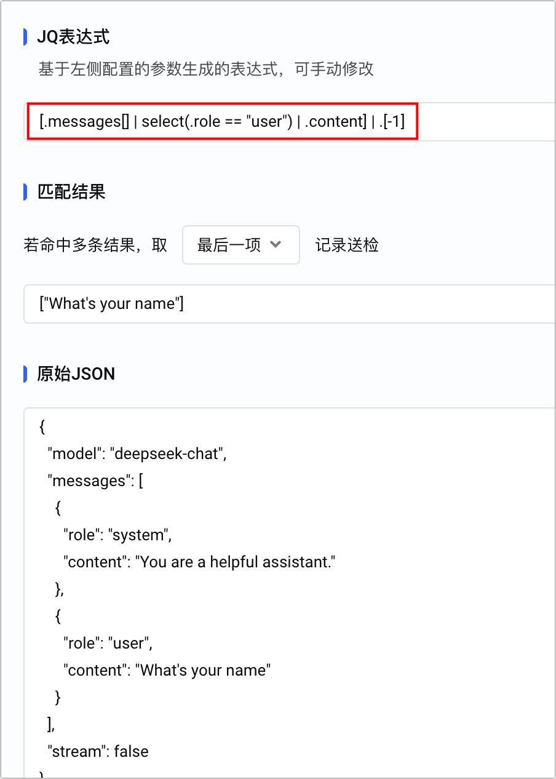Viewport: 556px width, 779px height.
Task: Click the "role": "user" line
Action: click(x=108, y=643)
